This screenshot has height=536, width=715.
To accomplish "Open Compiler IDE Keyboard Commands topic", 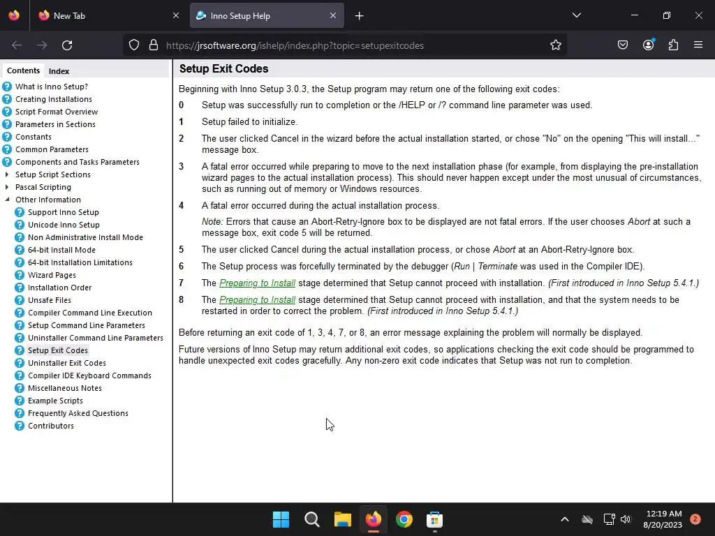I will tap(89, 375).
